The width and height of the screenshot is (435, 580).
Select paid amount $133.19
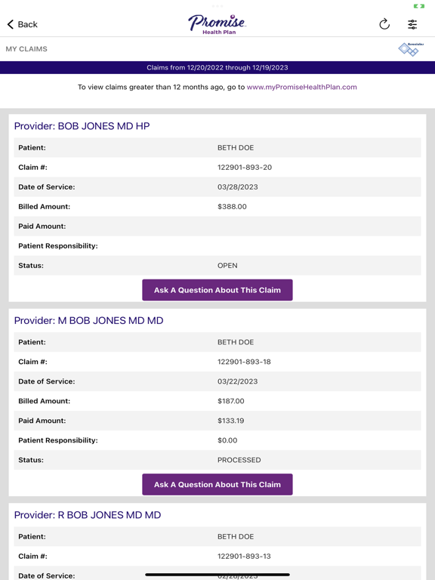point(231,421)
